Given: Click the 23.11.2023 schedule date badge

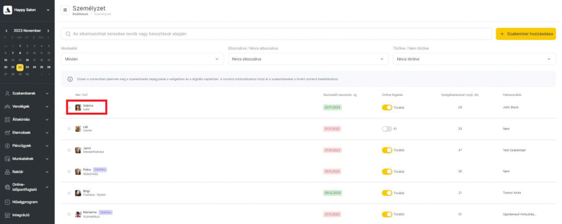Looking at the screenshot, I should pyautogui.click(x=332, y=107).
